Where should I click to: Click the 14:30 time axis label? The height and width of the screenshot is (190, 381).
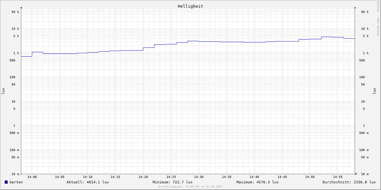(x=199, y=177)
